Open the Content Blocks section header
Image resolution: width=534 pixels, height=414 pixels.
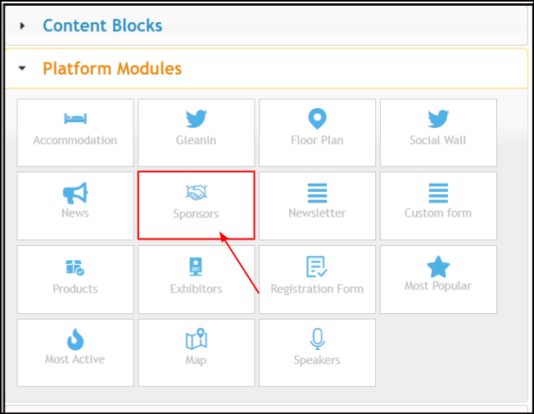(x=266, y=25)
